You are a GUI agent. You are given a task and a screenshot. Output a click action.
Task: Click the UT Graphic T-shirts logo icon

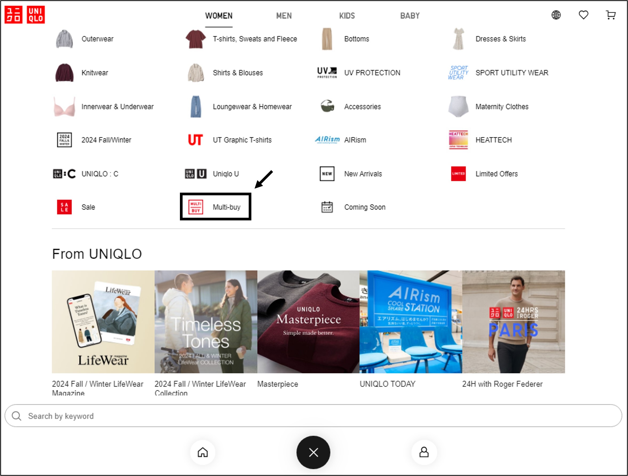195,140
